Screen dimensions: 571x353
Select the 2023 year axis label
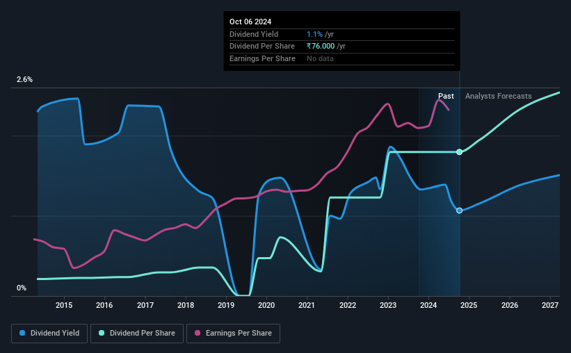[x=388, y=305]
